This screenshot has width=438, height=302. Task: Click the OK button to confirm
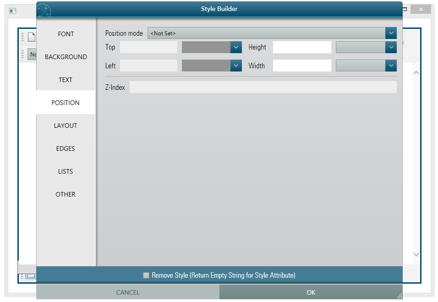[311, 292]
